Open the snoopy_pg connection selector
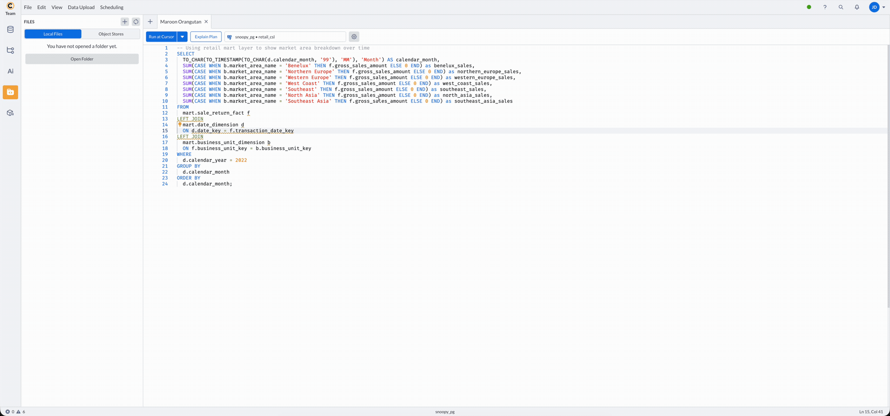The image size is (890, 416). click(x=285, y=37)
